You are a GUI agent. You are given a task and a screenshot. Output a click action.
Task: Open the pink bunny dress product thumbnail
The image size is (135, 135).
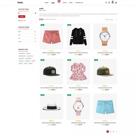[78, 71]
